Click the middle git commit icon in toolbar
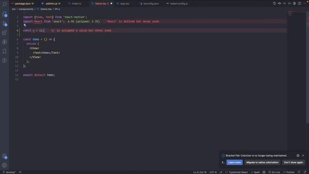Image resolution: width=309 pixels, height=174 pixels. (284, 3)
